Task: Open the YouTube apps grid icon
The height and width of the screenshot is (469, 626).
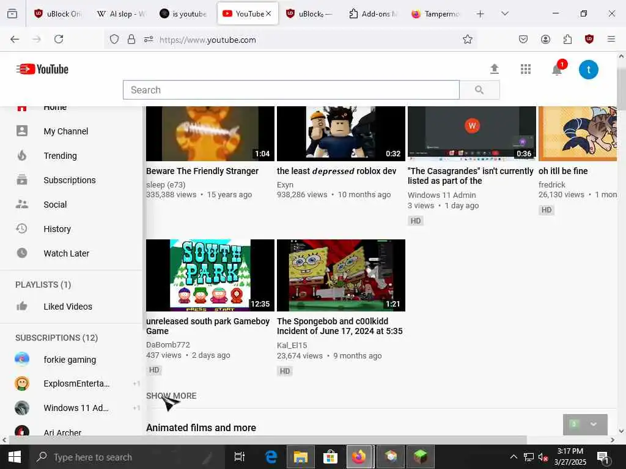Action: click(526, 70)
